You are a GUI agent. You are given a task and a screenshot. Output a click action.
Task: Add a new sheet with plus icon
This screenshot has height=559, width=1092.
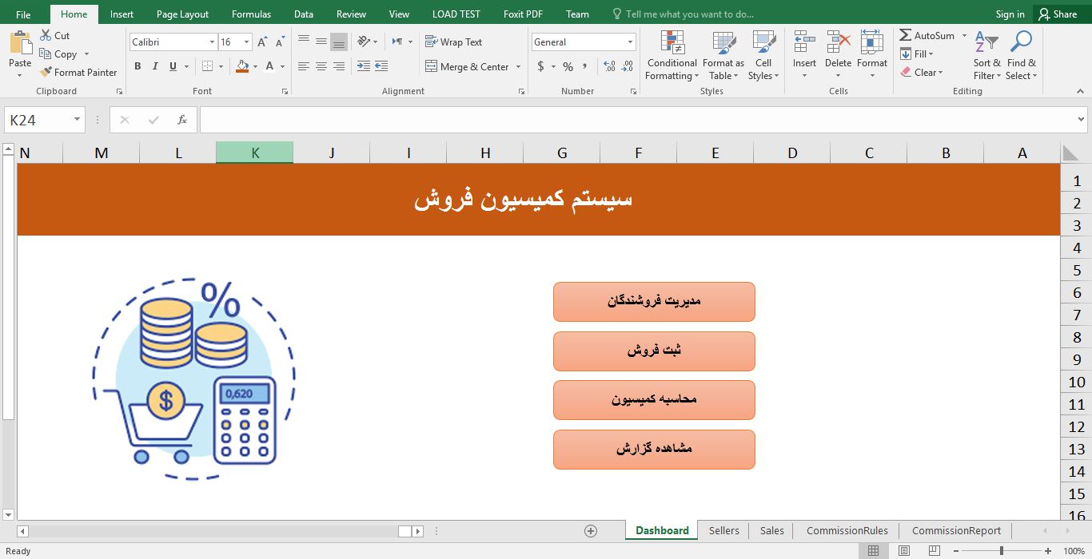click(x=591, y=531)
